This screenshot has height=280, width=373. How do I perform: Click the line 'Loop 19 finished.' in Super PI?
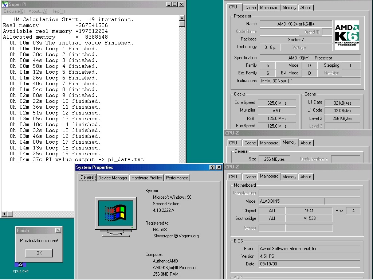click(x=55, y=153)
